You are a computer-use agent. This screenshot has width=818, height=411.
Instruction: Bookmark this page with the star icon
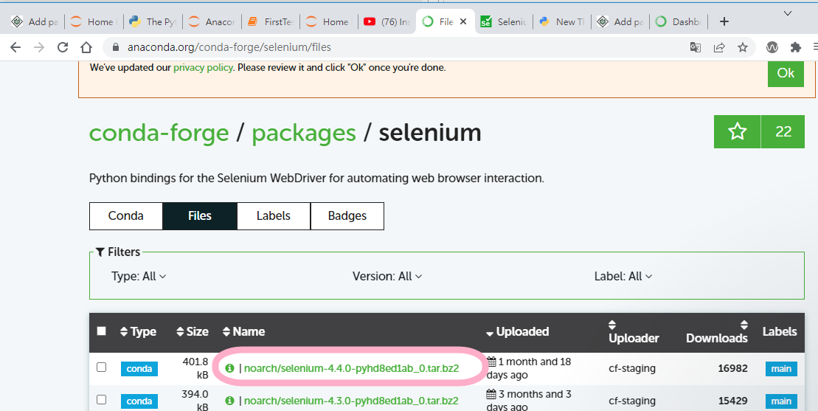(x=743, y=47)
